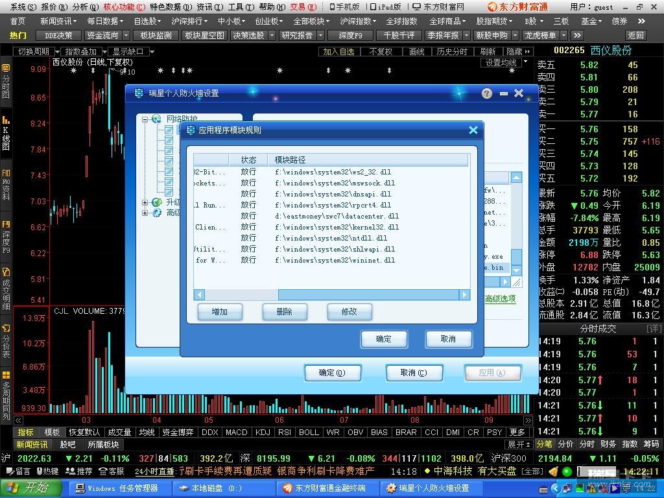Viewport: 664px width, 498px height.
Task: Click toolbar more double-chevron after 龙虎榜单
Action: coord(577,36)
